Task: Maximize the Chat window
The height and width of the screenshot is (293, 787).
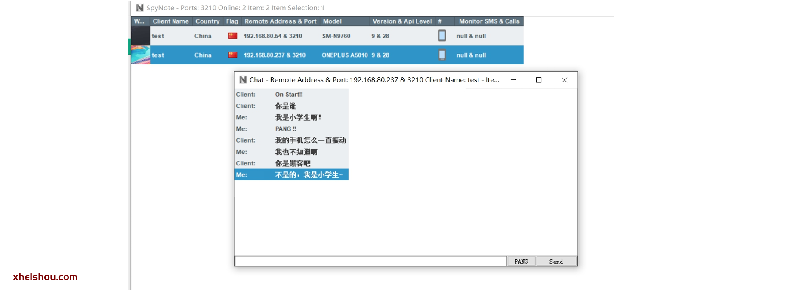Action: (x=538, y=80)
